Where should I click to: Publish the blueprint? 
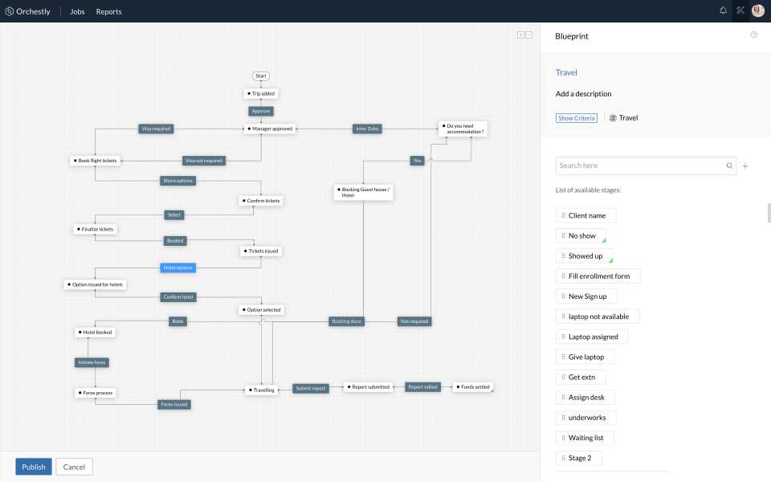click(x=34, y=467)
